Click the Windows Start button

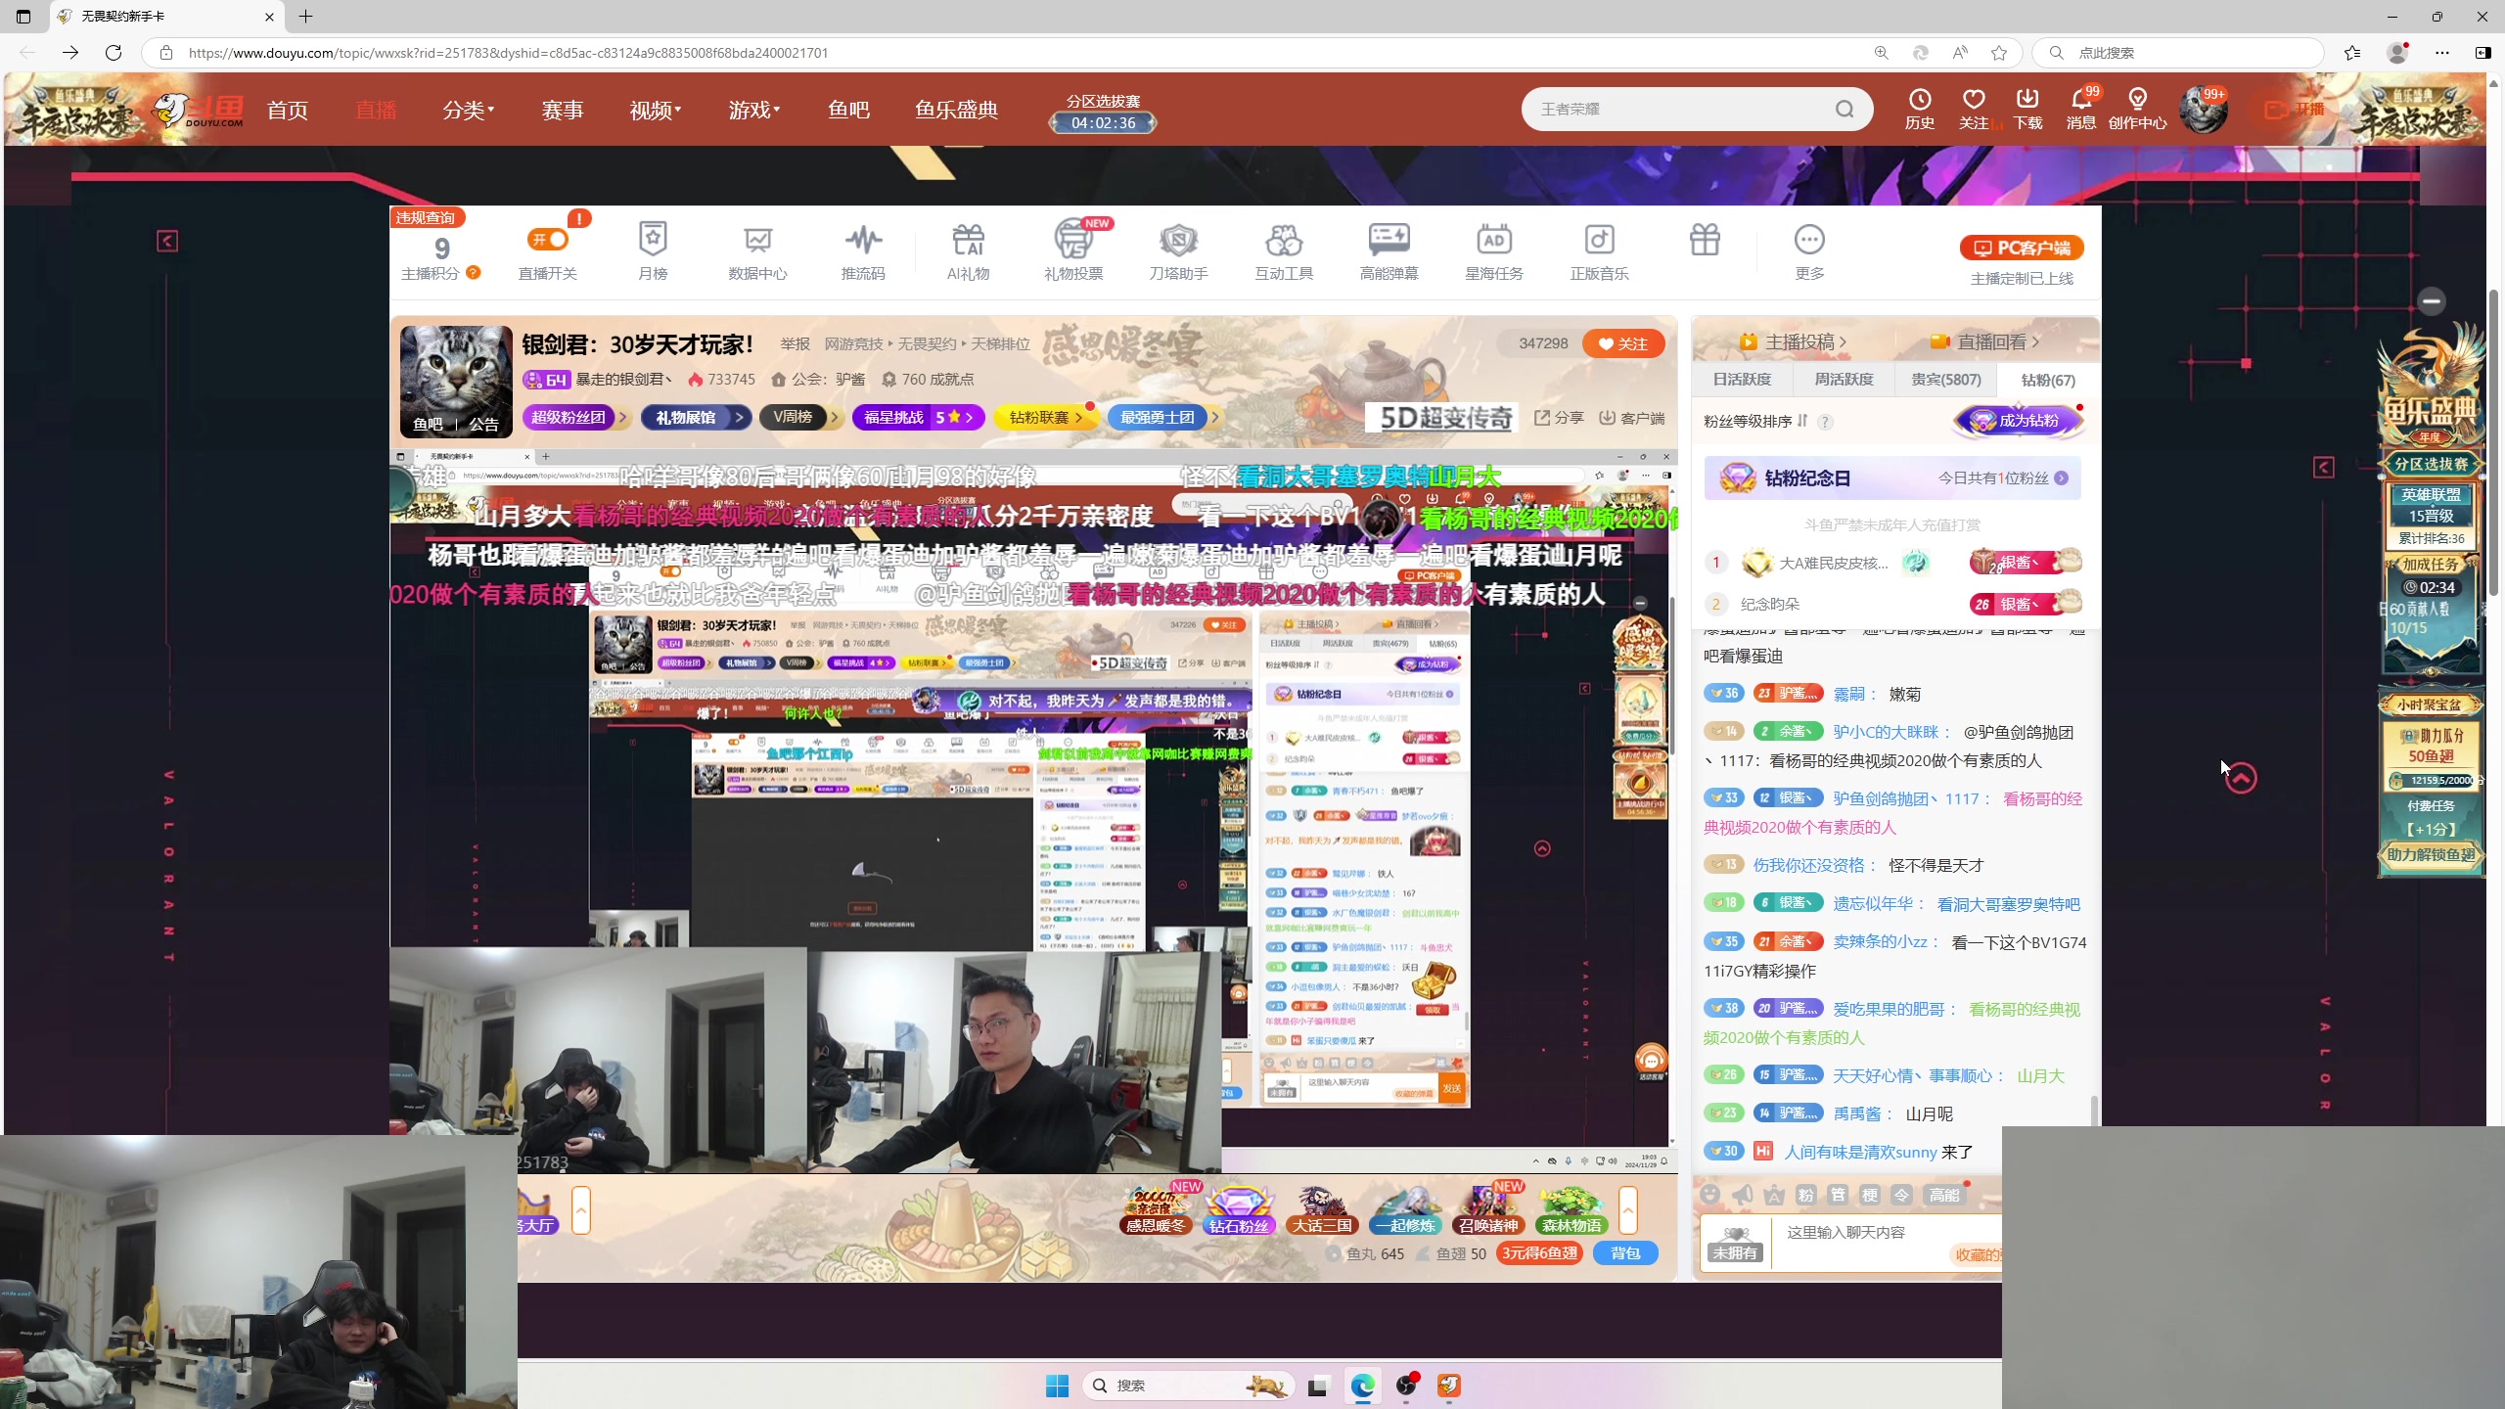click(1057, 1386)
